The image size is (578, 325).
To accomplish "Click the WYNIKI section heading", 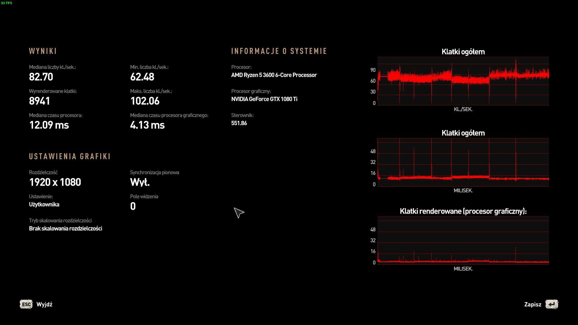I will tap(43, 51).
